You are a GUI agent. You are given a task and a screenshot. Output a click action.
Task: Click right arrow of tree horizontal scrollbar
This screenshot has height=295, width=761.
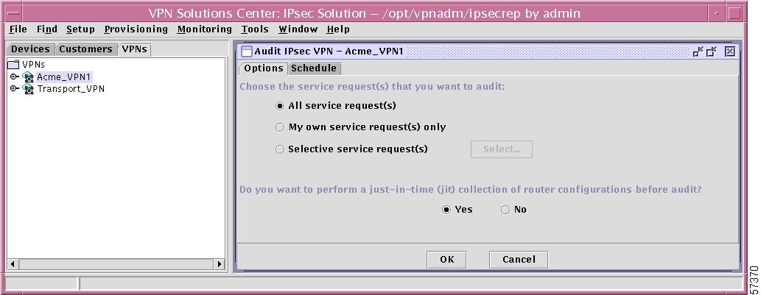pos(220,264)
